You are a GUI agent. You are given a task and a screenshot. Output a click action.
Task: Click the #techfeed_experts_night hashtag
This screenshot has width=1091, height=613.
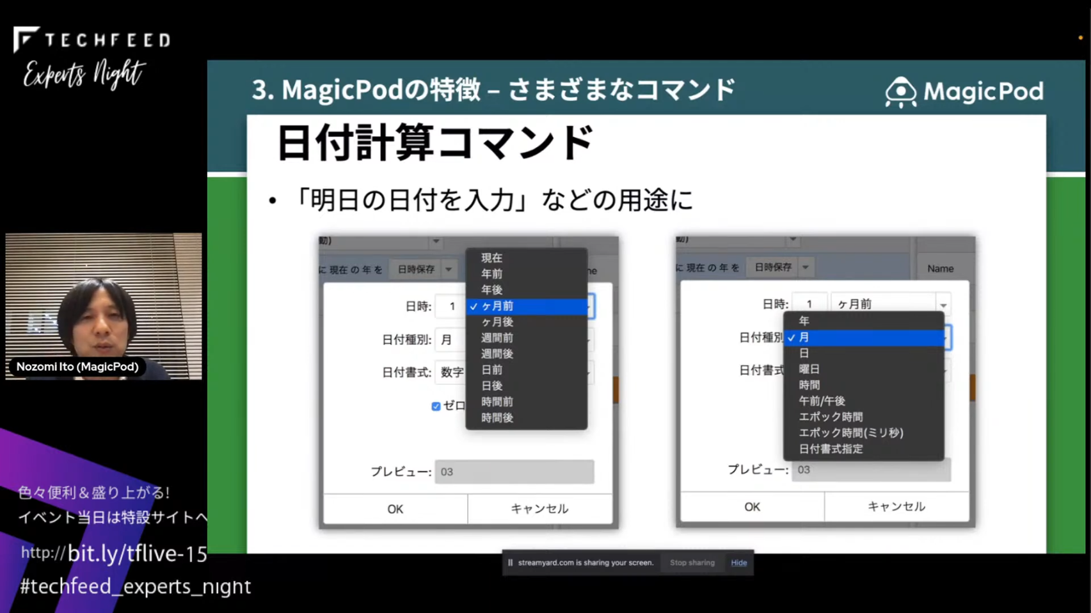[136, 586]
